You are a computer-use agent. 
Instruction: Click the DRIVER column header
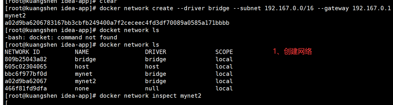(x=156, y=52)
